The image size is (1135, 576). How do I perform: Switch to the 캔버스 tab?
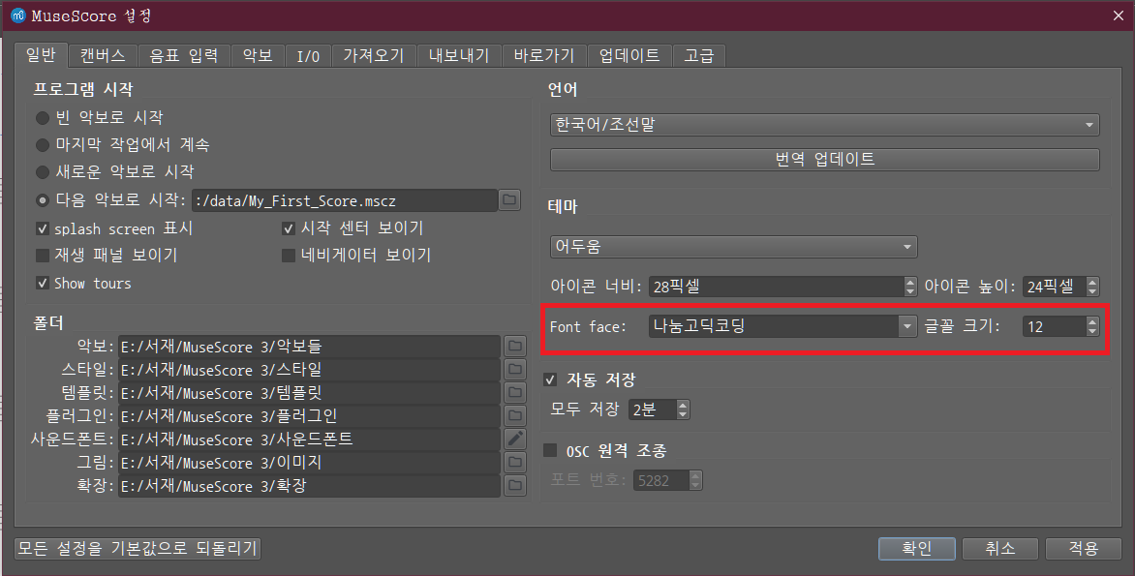pos(103,56)
